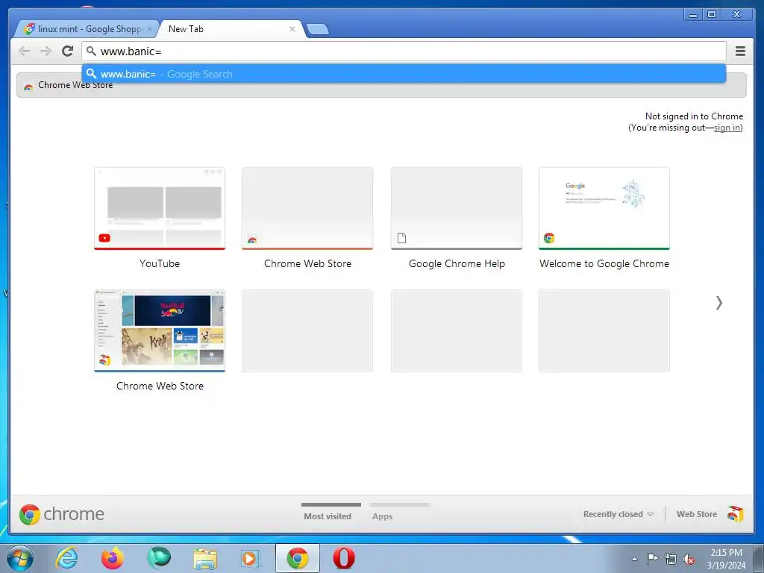Select the New Tab tab
The height and width of the screenshot is (573, 764).
click(231, 29)
